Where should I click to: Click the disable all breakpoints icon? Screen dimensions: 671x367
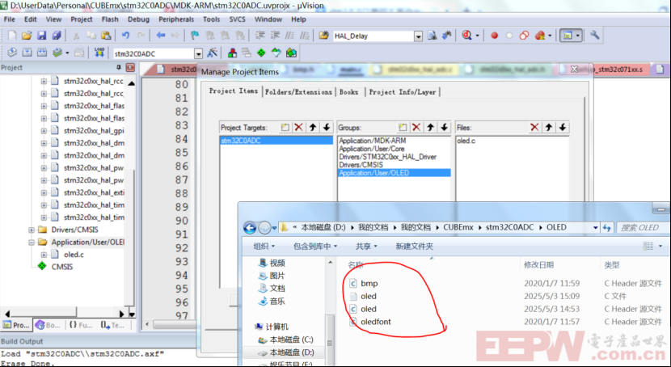tap(524, 36)
